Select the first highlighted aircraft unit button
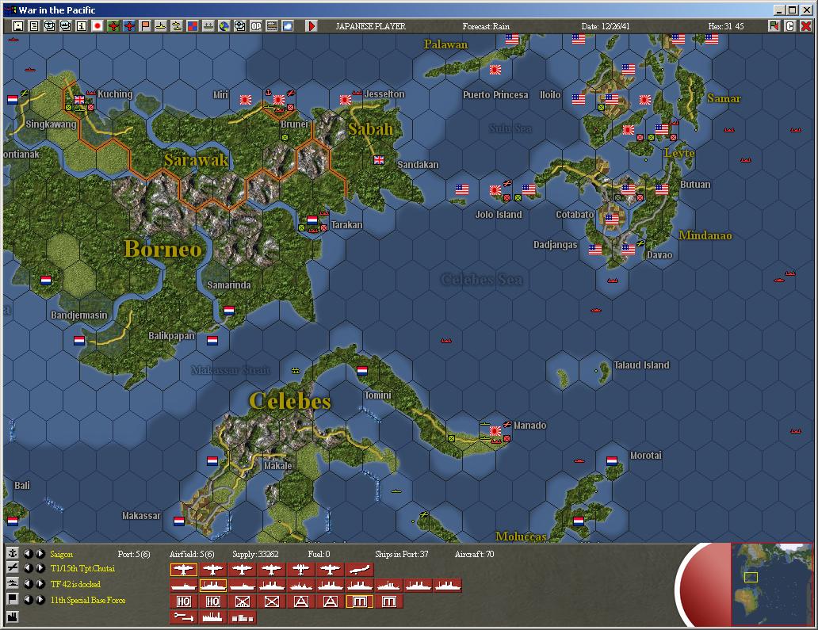The width and height of the screenshot is (818, 630). (184, 570)
